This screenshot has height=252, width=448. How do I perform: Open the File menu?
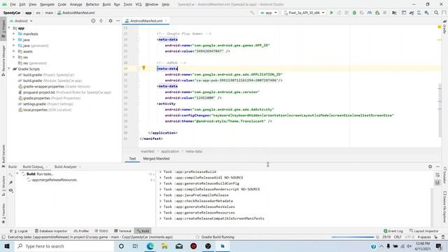click(13, 4)
